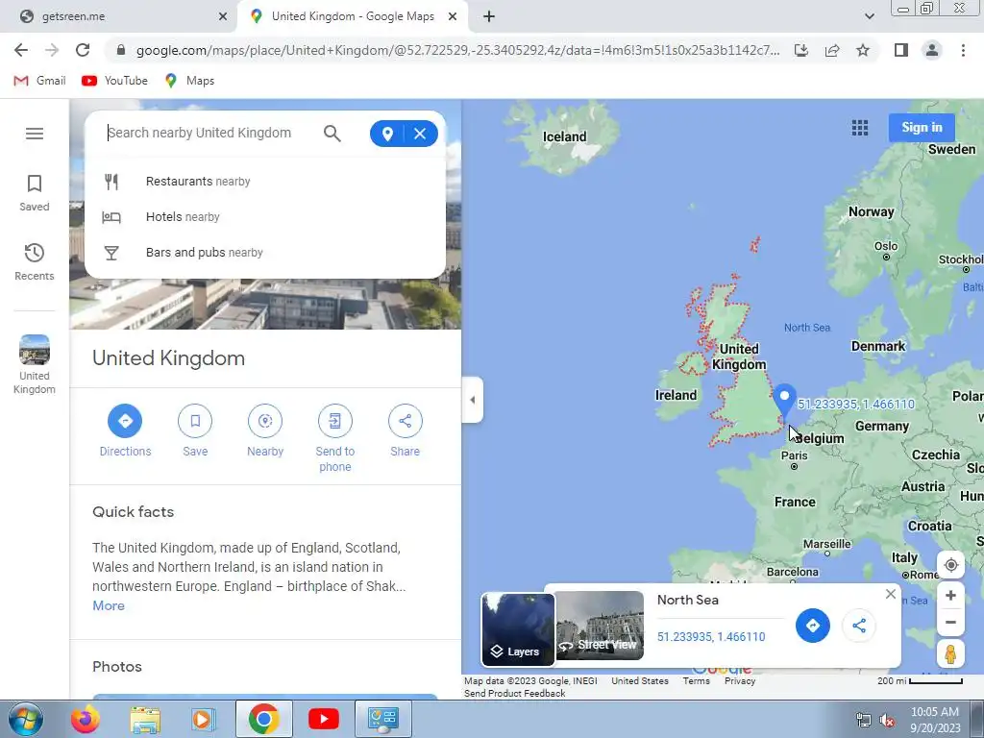Click the Street View pegman icon
984x738 pixels.
coord(950,653)
